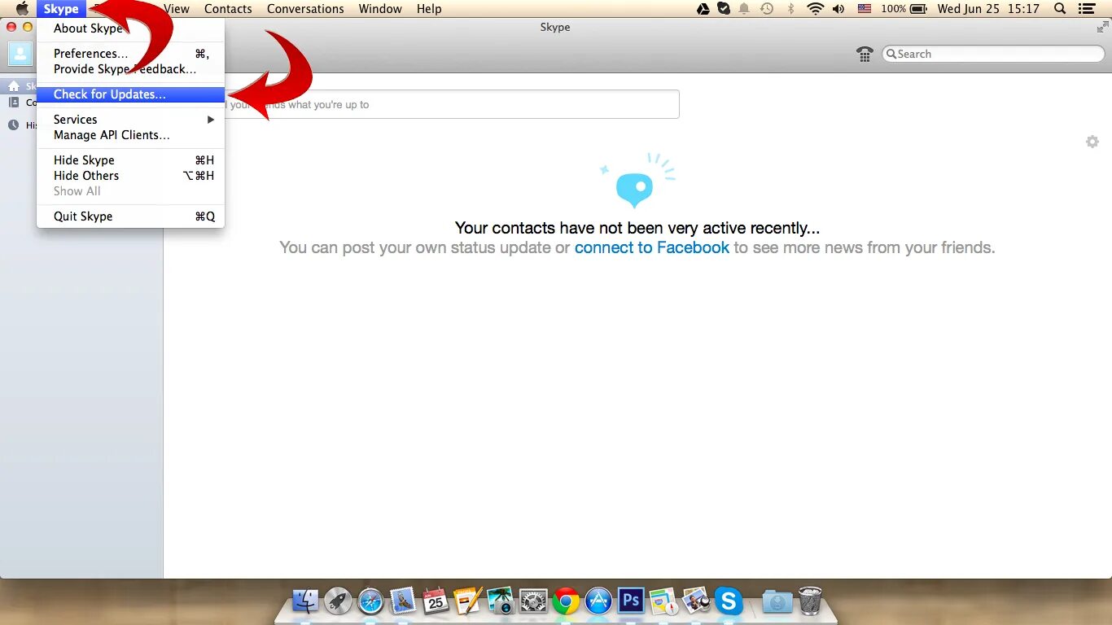1112x625 pixels.
Task: Select Hide Skype from the menu
Action: (x=130, y=160)
